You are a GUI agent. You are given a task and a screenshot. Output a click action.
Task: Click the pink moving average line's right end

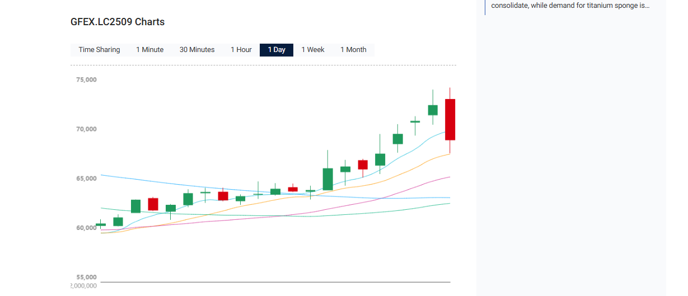tap(448, 177)
